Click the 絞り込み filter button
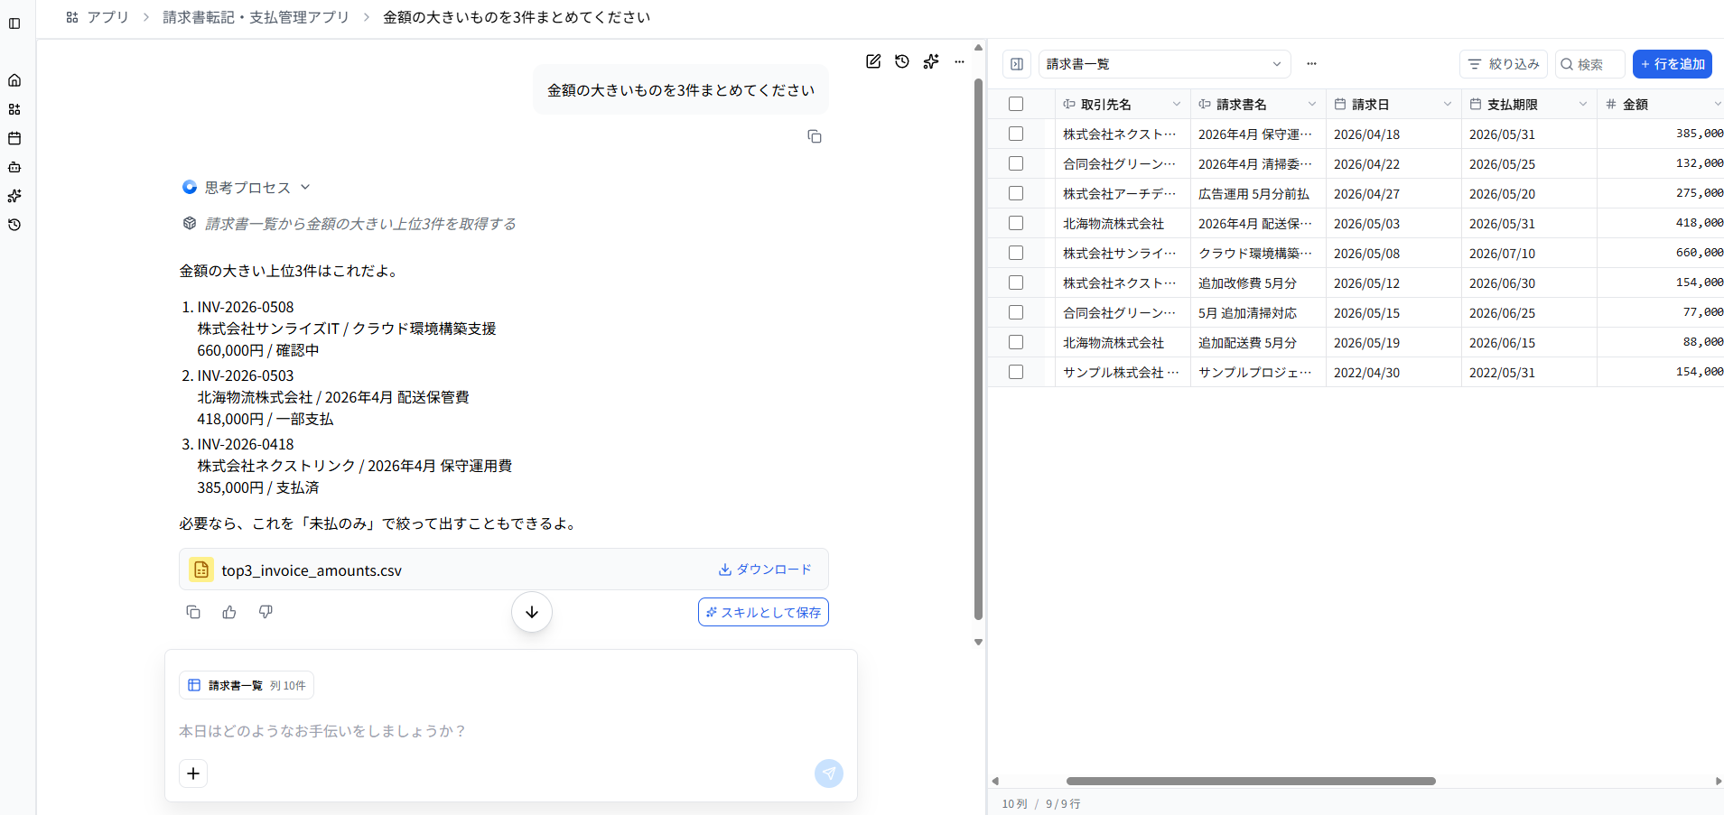This screenshot has height=815, width=1724. point(1504,64)
